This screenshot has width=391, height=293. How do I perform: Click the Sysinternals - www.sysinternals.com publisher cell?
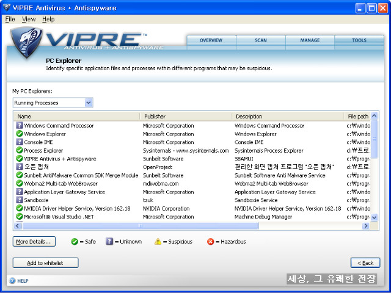click(186, 151)
